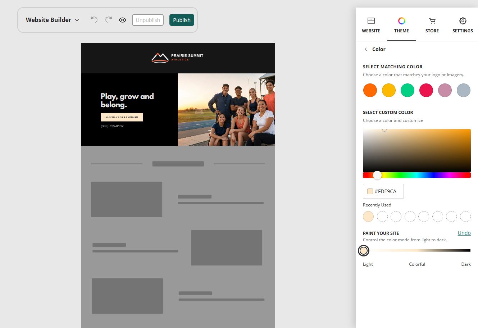Go back using the Color chevron
Screen dimensions: 478x328
click(366, 49)
